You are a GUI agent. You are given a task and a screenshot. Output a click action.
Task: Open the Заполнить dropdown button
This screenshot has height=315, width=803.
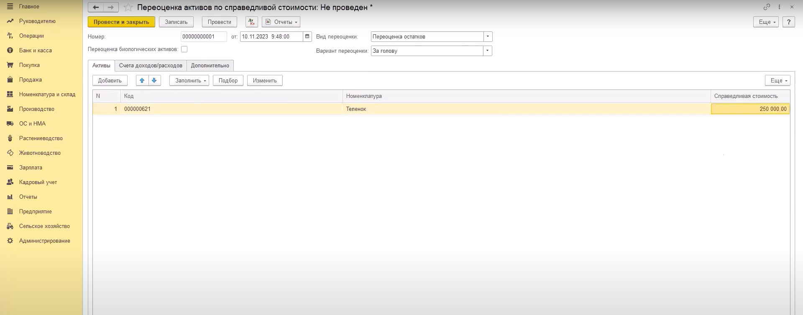(x=189, y=80)
